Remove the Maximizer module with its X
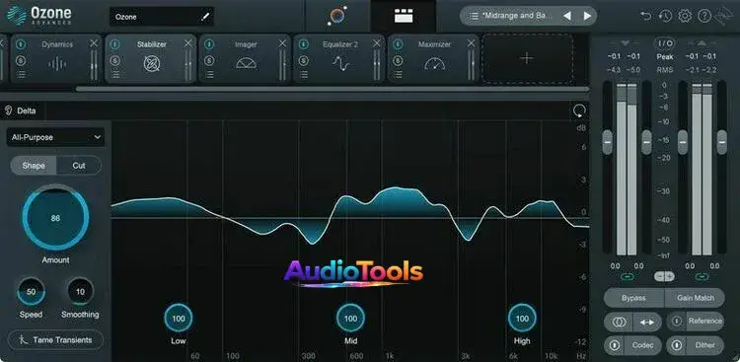The height and width of the screenshot is (362, 740). [x=471, y=43]
